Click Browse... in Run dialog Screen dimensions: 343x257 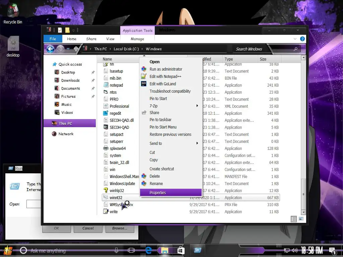(120, 228)
